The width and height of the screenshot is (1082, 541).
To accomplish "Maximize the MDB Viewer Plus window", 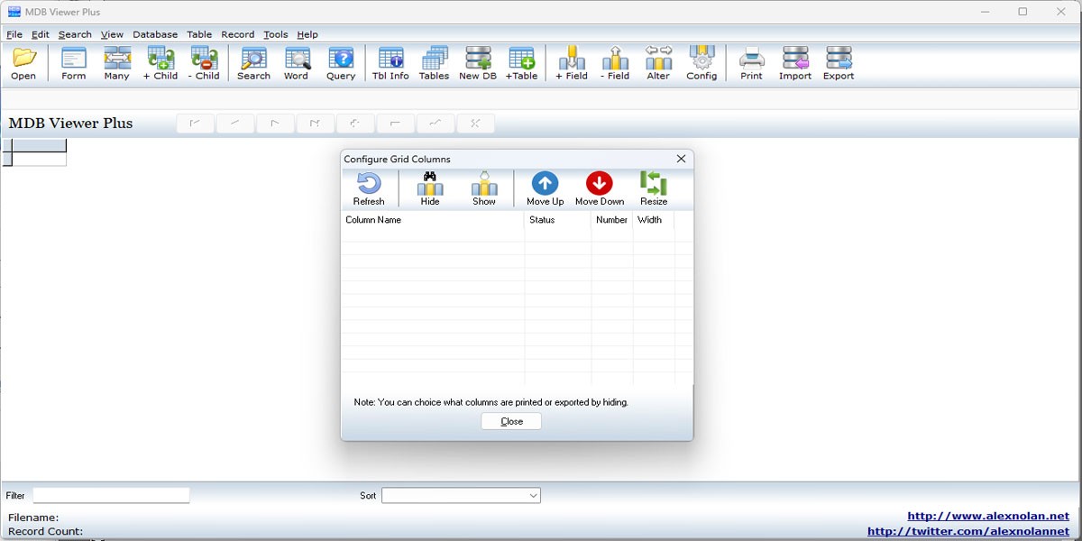I will [x=1022, y=12].
